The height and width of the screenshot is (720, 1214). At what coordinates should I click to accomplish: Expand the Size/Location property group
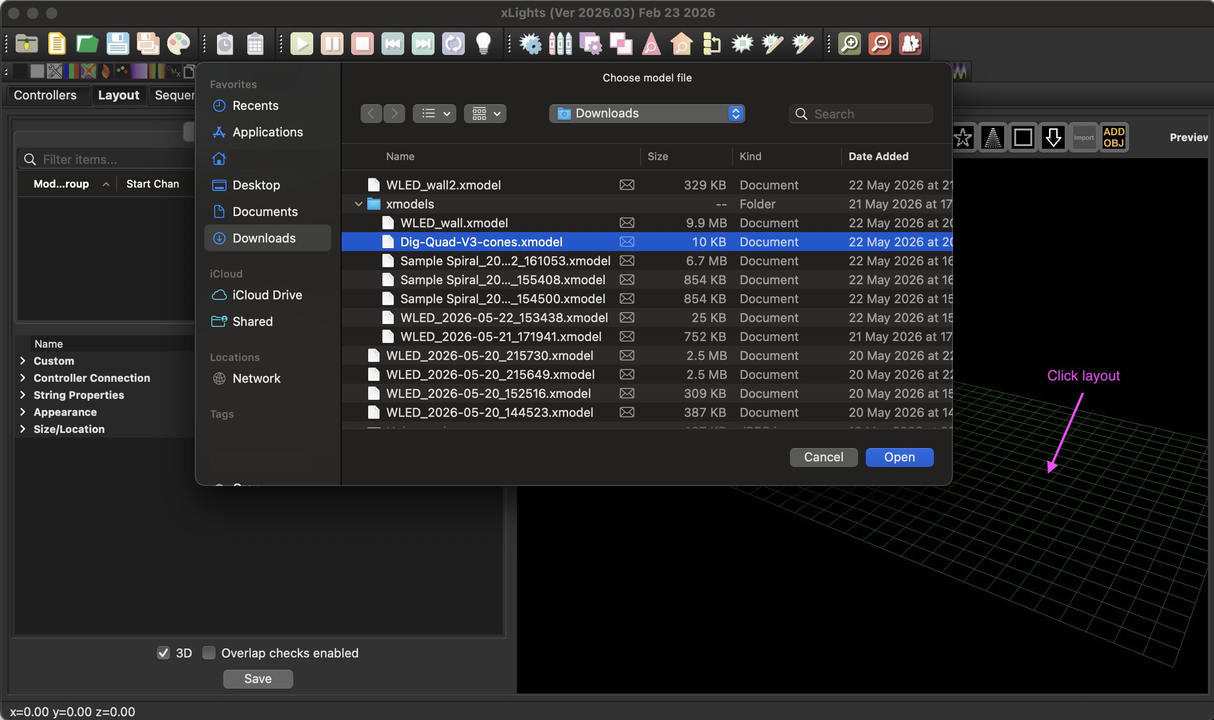pyautogui.click(x=23, y=428)
